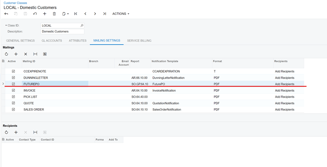The width and height of the screenshot is (327, 167).
Task: Click the Description input field
Action: click(x=62, y=31)
